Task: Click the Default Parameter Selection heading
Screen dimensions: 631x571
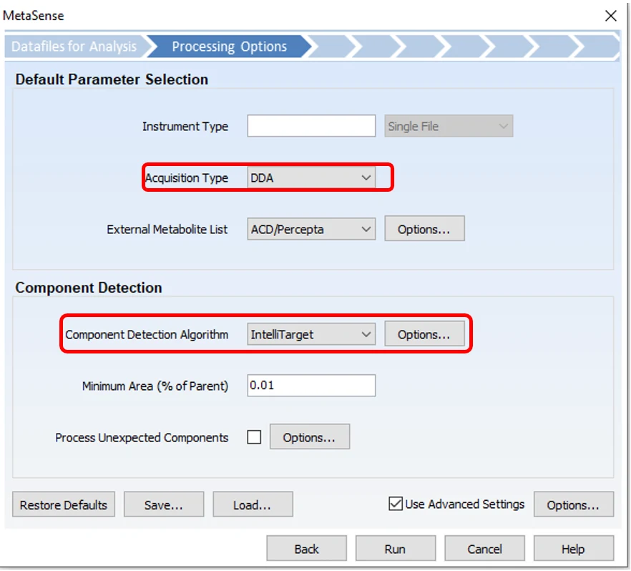Action: (112, 79)
